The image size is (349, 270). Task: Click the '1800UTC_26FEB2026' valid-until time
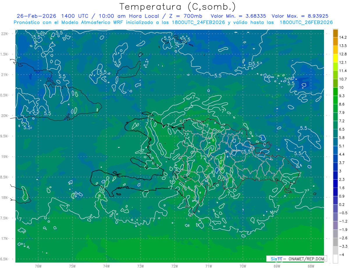click(x=306, y=22)
